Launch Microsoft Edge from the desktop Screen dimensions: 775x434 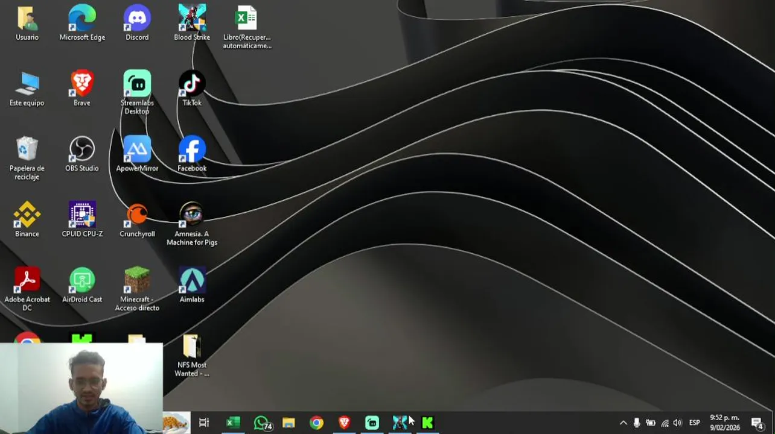82,24
